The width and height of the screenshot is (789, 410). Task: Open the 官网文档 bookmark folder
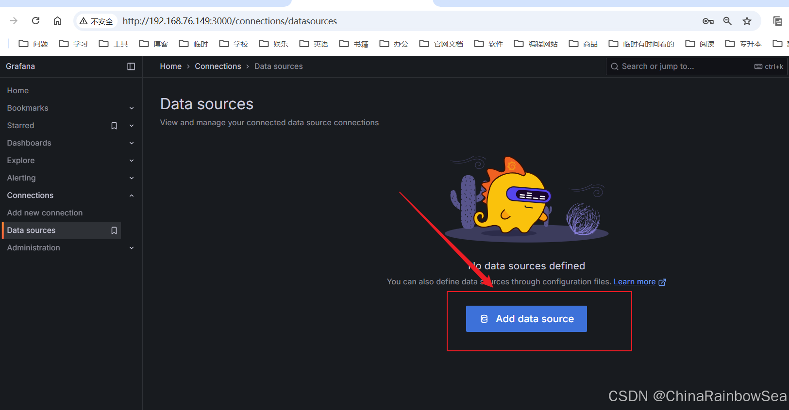(441, 44)
